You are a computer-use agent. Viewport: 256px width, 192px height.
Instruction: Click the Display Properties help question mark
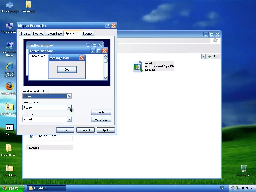108,26
